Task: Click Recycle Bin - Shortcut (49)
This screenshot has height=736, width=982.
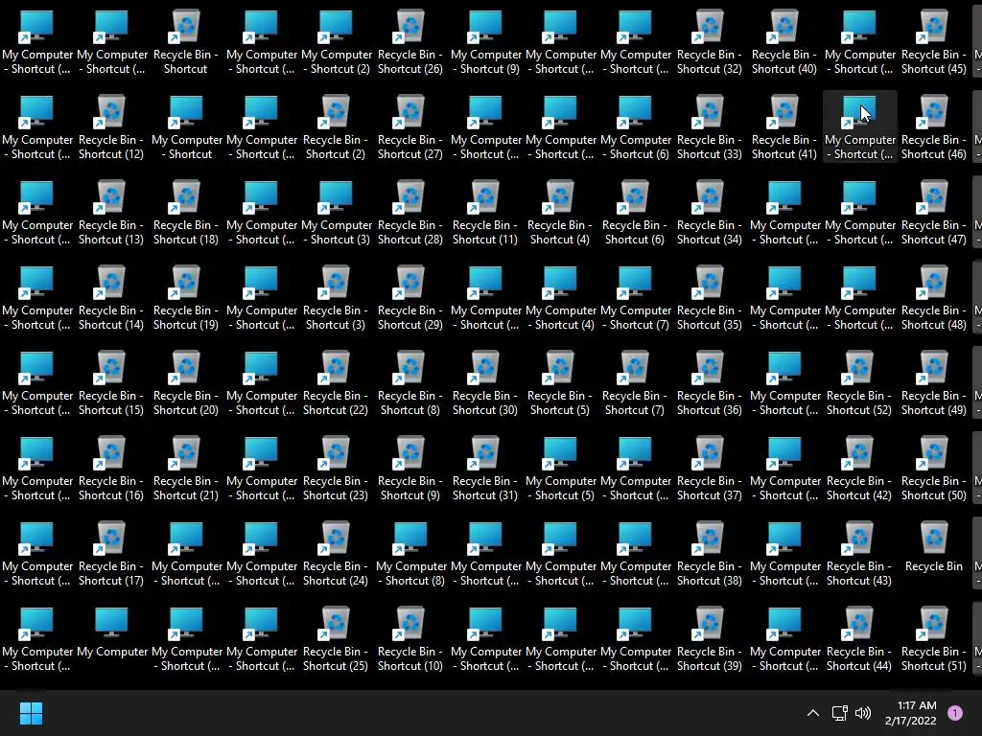Action: [934, 383]
